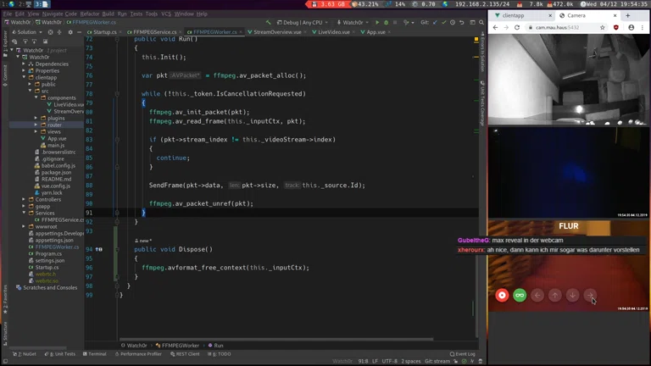
Task: Collapse the Services folder in tree
Action: [x=24, y=213]
